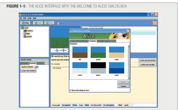This screenshot has width=178, height=110.
Task: Click the Do Nothing placeholder in the method editor
Action: (x=57, y=68)
